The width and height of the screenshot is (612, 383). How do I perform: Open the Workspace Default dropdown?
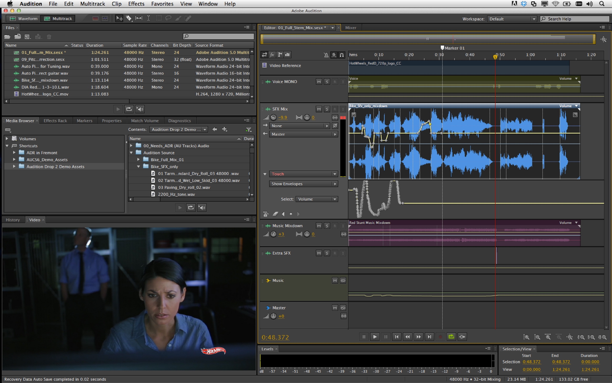(512, 19)
